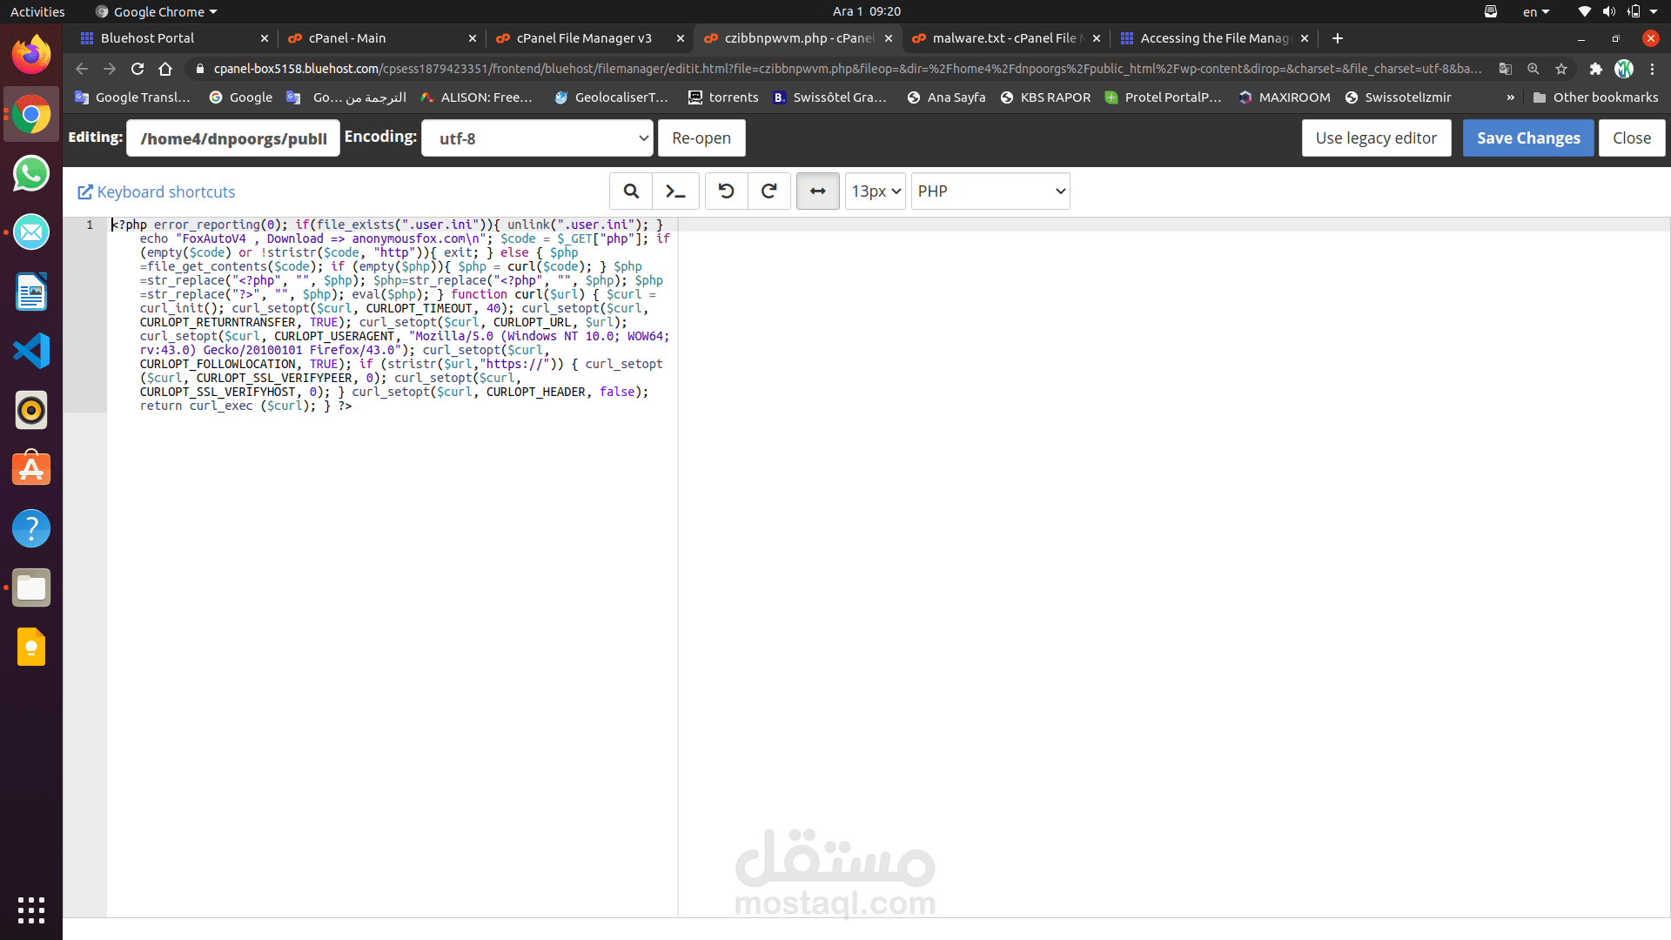Show applications grid
Viewport: 1671px width, 940px height.
(x=31, y=910)
